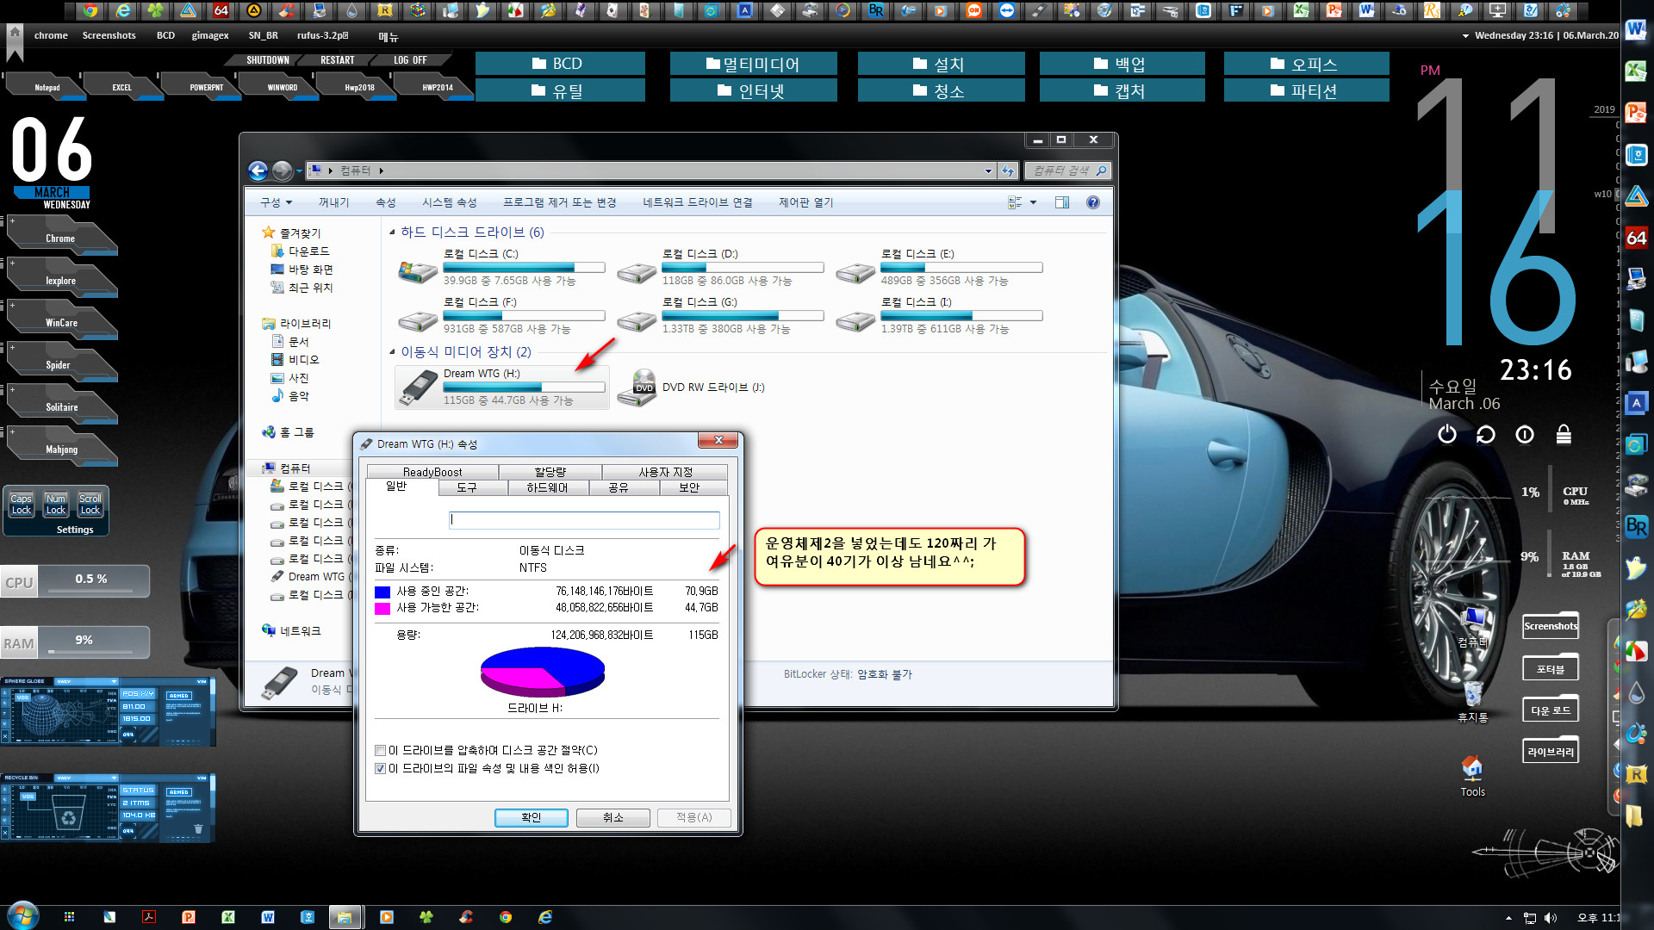
Task: Open Excel icon in the top dock
Action: (1302, 10)
